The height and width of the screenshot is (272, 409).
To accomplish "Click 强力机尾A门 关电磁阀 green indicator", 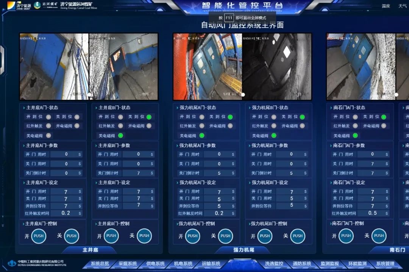I will tap(201, 136).
